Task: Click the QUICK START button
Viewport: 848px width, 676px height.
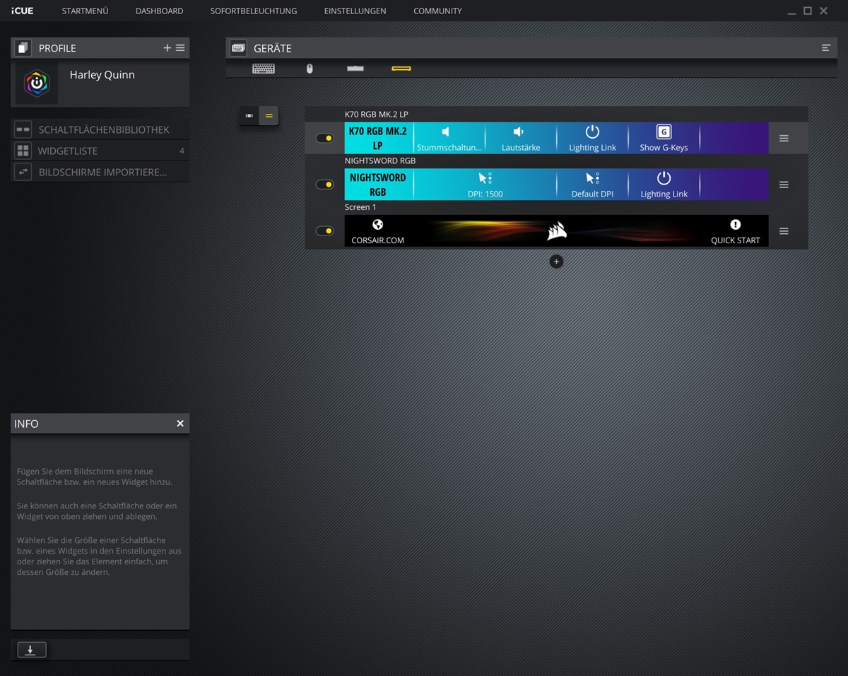Action: coord(735,231)
